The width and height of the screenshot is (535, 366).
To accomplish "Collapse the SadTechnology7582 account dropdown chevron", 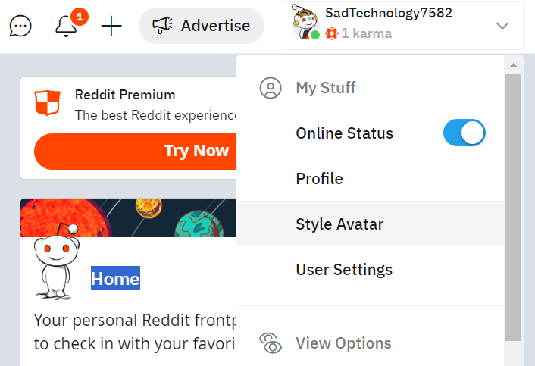I will [502, 26].
